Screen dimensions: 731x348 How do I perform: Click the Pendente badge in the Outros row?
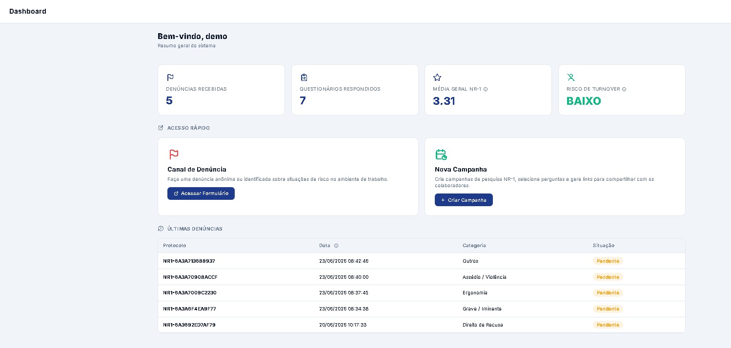tap(608, 261)
